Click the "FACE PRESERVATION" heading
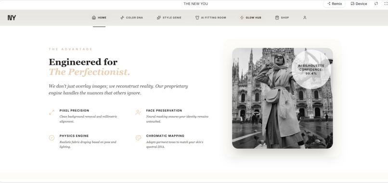The width and height of the screenshot is (388, 183). 164,110
